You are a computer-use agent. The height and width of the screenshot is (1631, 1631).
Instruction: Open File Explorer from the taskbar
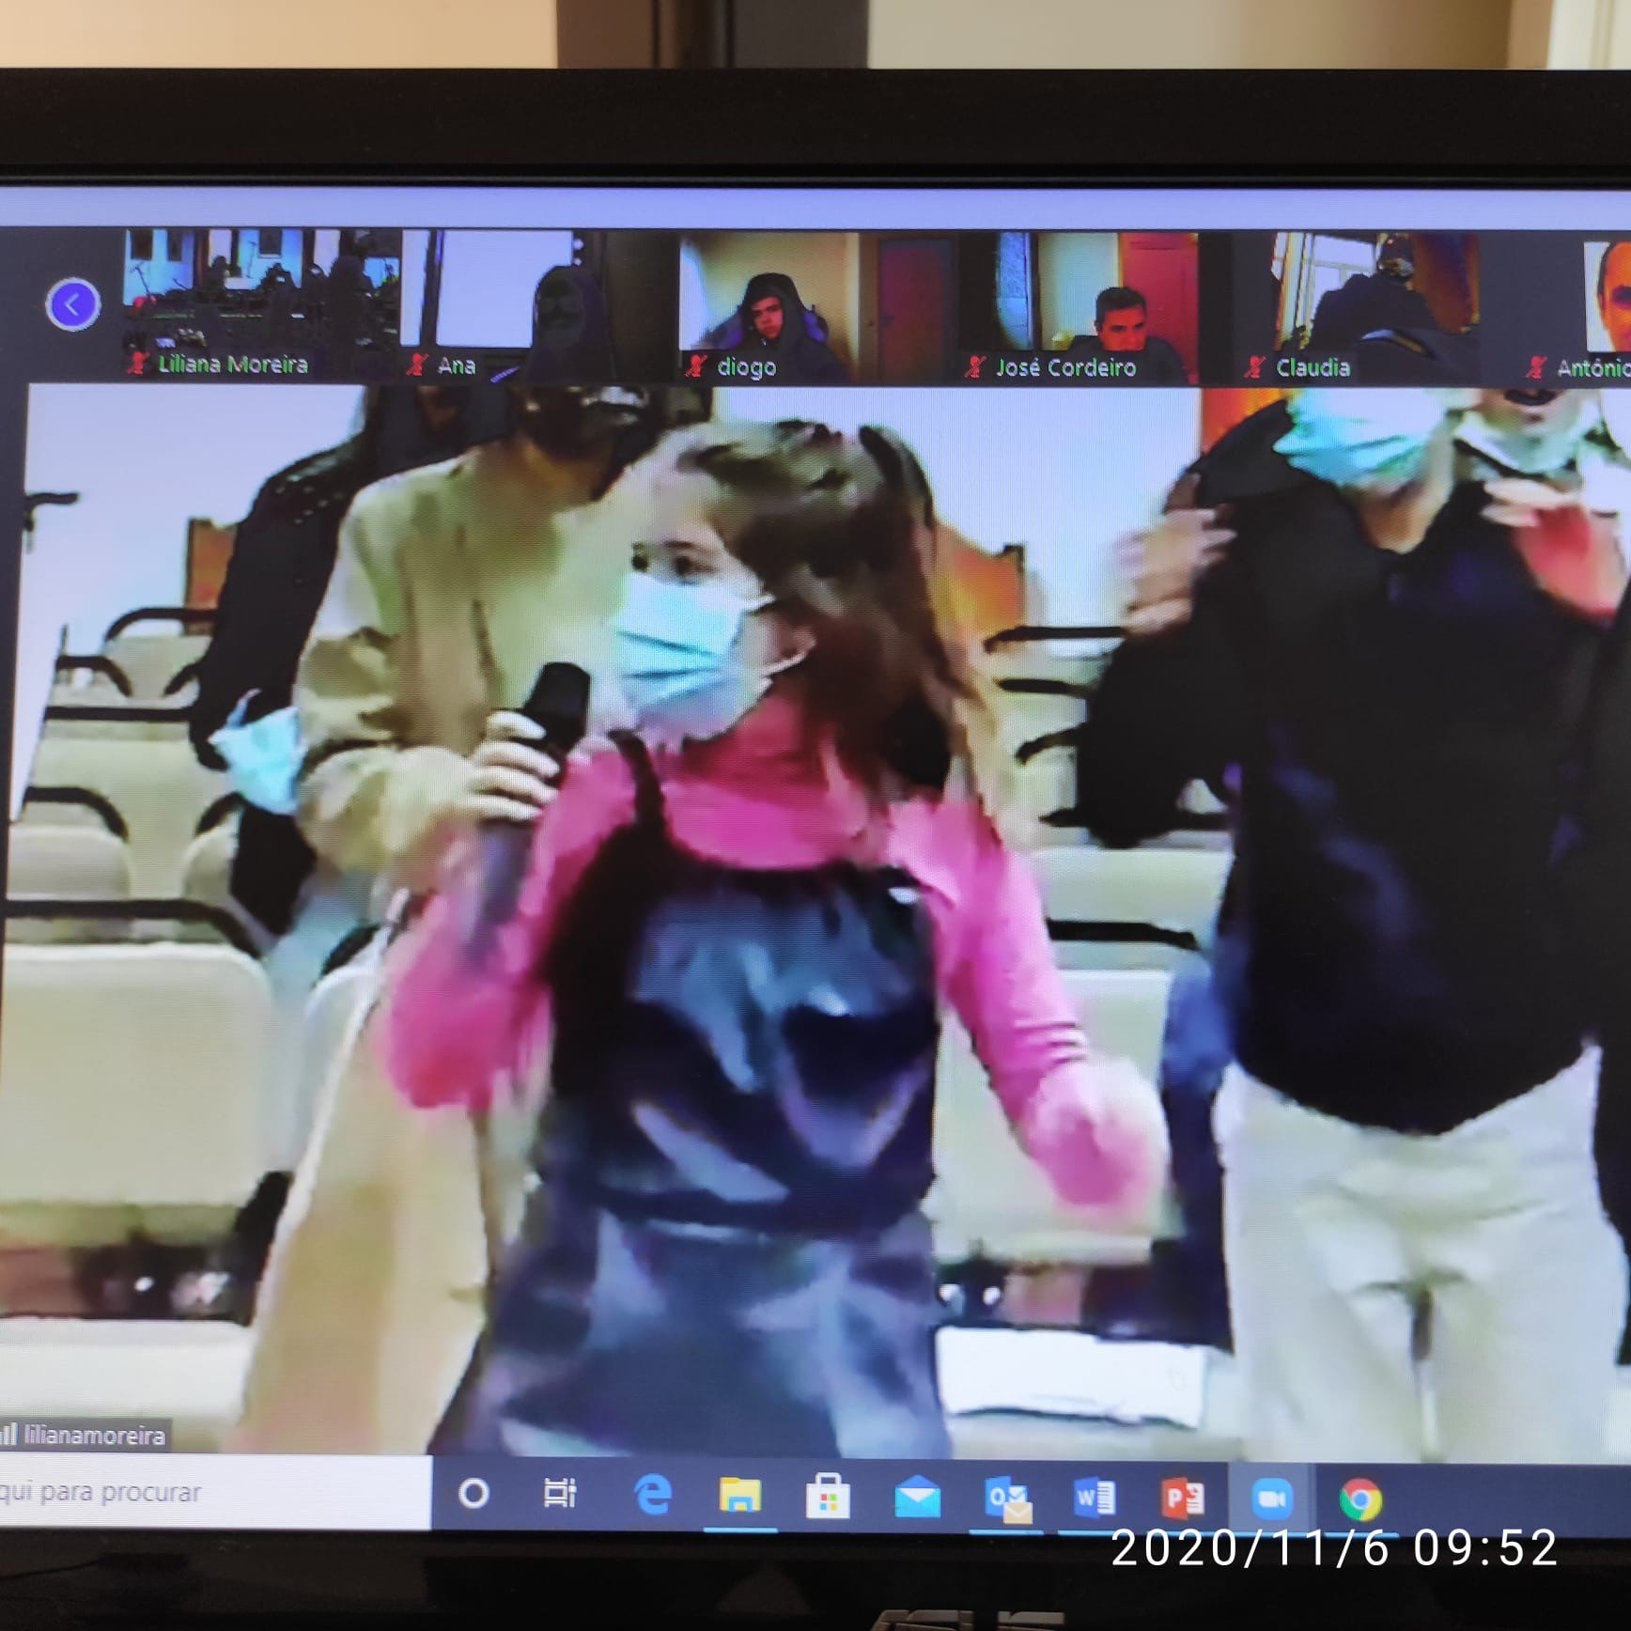[740, 1495]
